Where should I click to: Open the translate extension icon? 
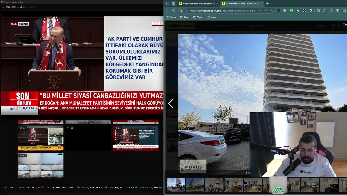point(298,11)
